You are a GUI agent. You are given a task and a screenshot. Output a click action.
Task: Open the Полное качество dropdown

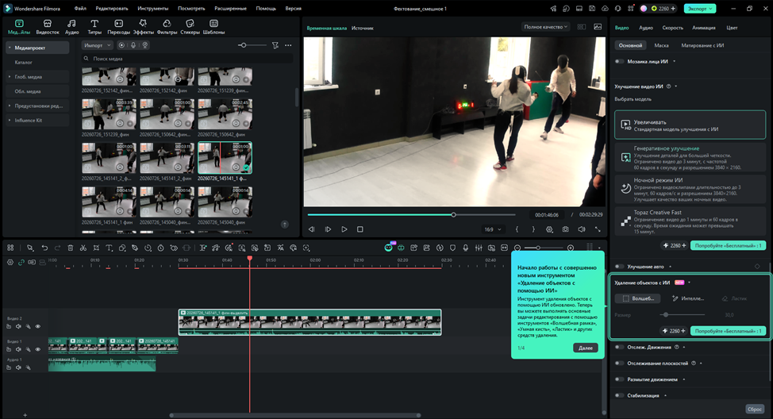[x=546, y=27]
